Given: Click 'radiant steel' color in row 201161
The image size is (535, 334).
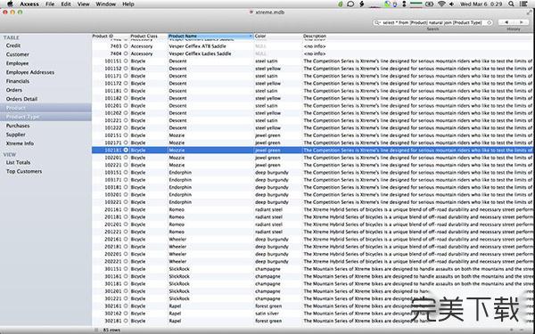Looking at the screenshot, I should [269, 209].
